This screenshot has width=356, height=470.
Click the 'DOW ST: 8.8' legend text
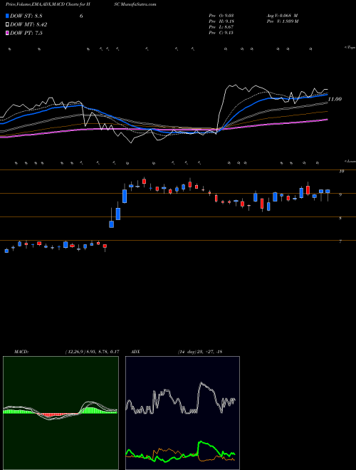27,16
